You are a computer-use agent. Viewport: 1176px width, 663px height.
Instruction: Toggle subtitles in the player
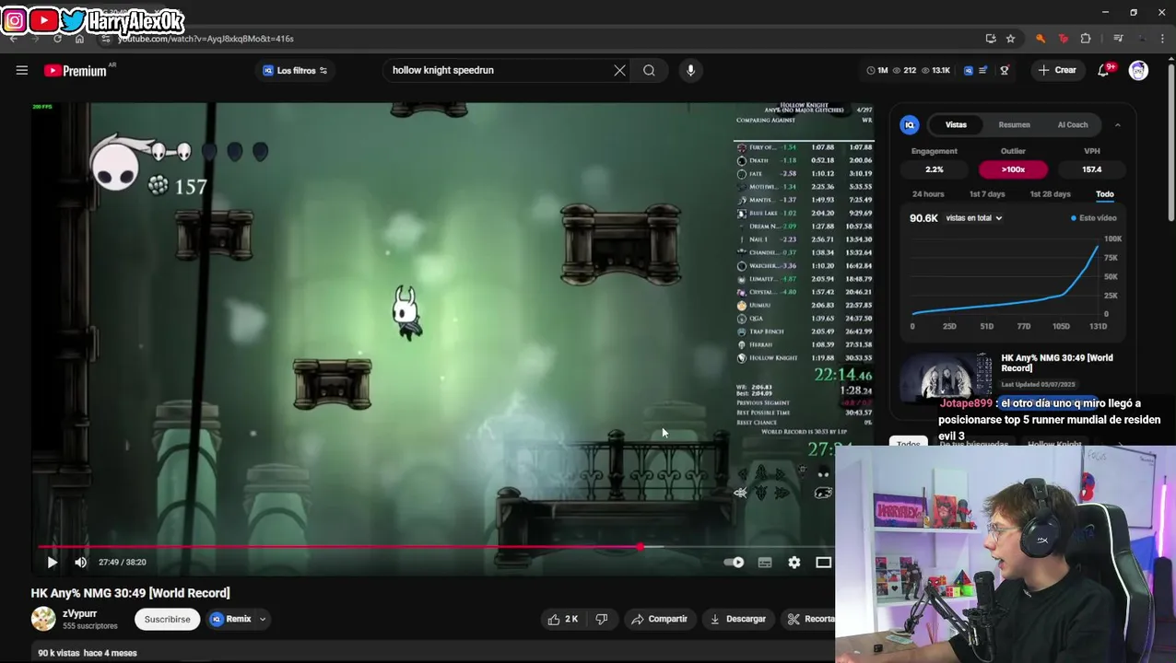click(764, 562)
